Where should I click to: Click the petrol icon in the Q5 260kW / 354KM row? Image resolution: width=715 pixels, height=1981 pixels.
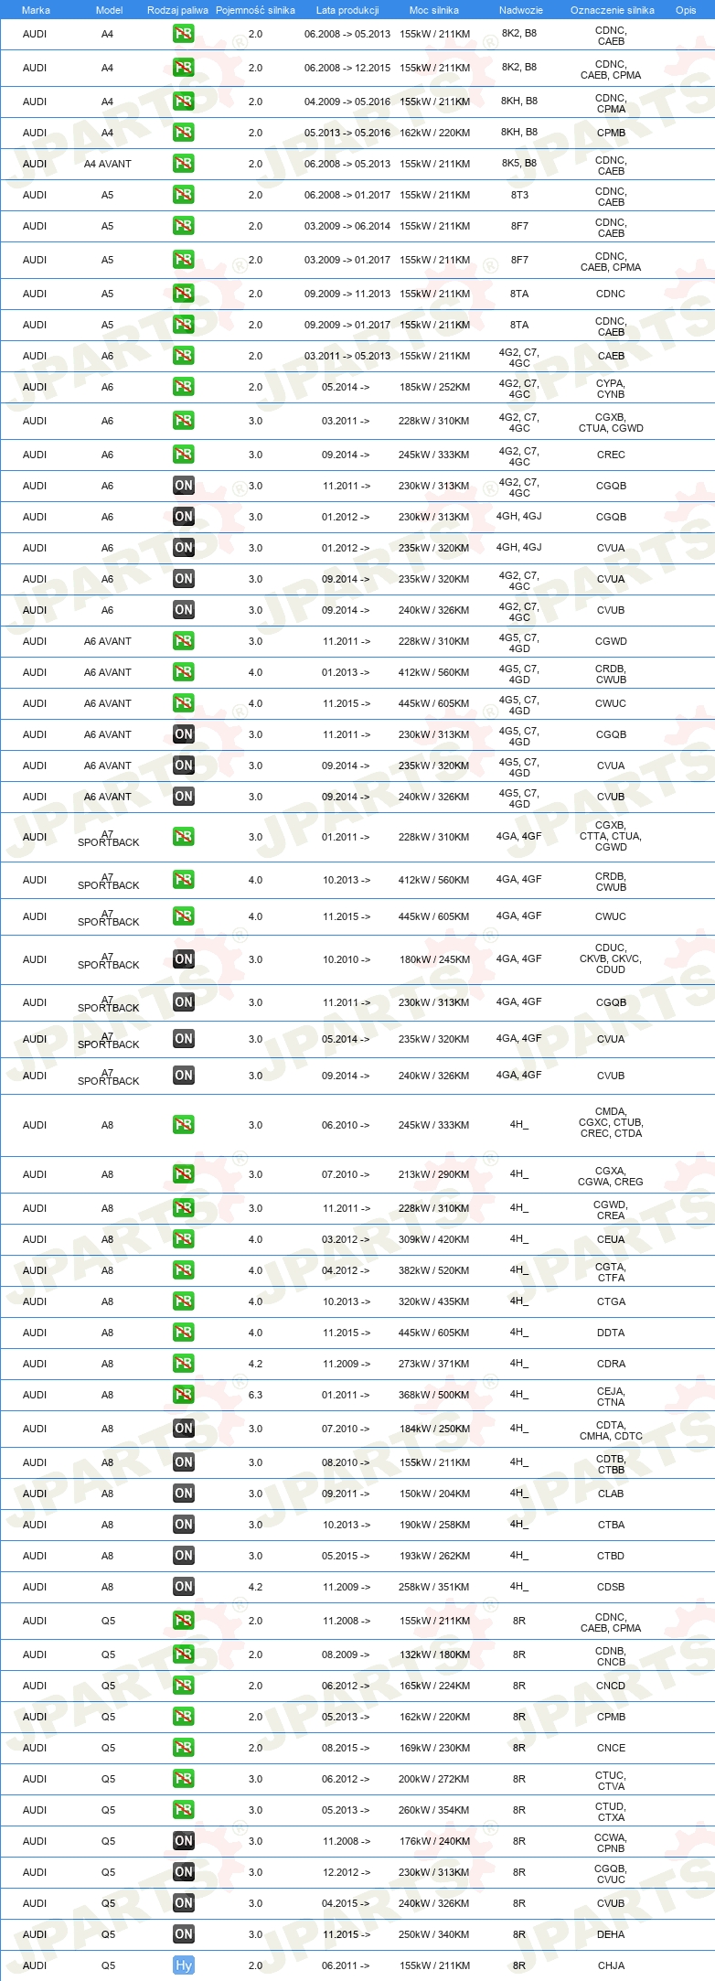[184, 1810]
